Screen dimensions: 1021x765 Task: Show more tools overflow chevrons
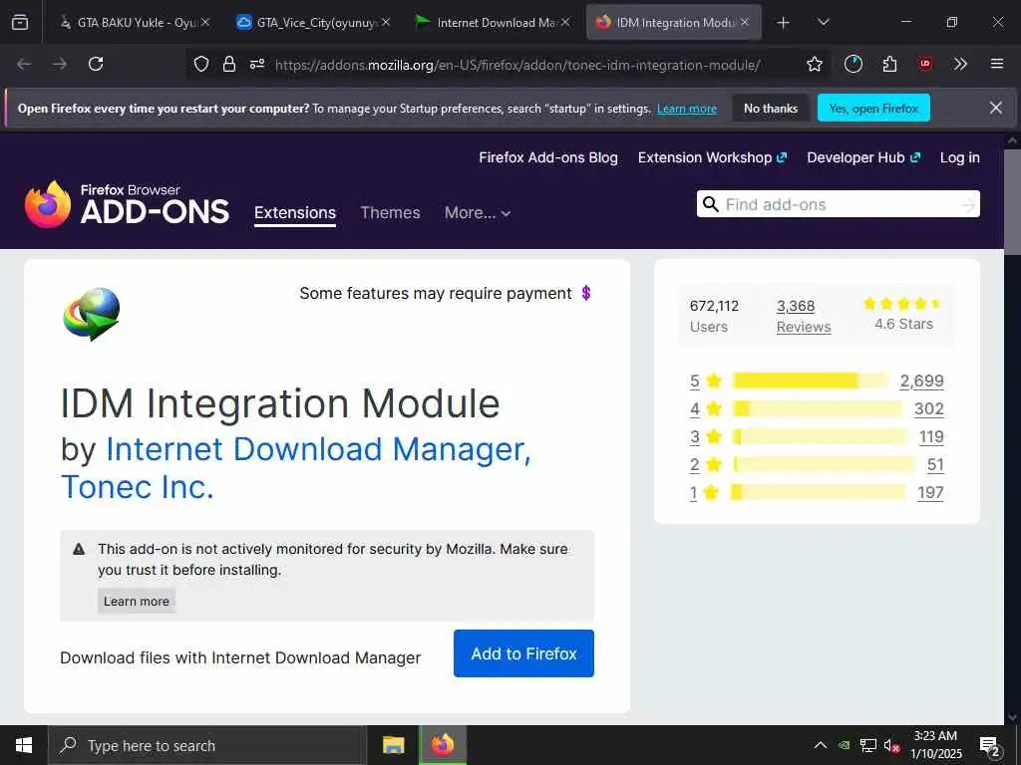pyautogui.click(x=960, y=64)
